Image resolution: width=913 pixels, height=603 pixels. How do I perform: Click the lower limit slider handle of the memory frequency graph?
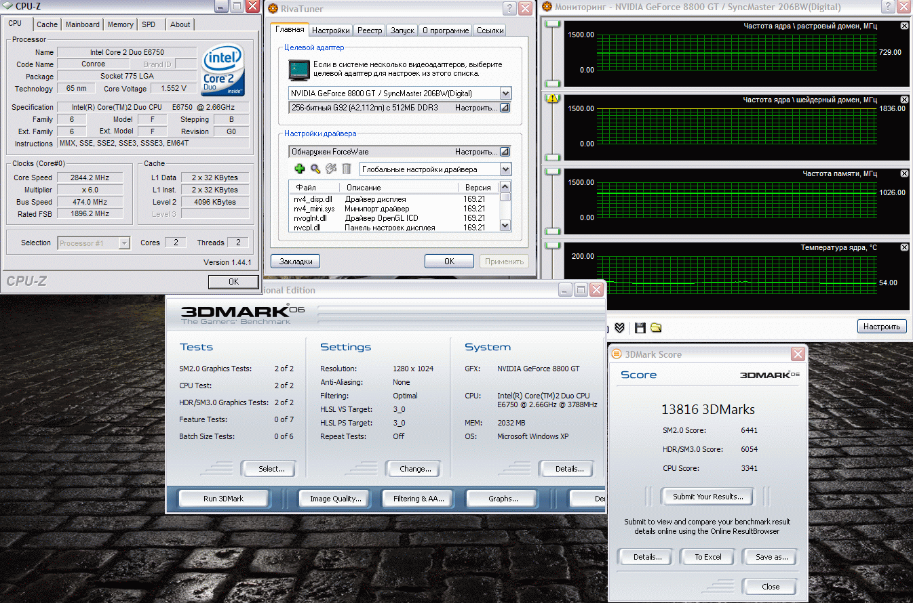click(x=553, y=231)
